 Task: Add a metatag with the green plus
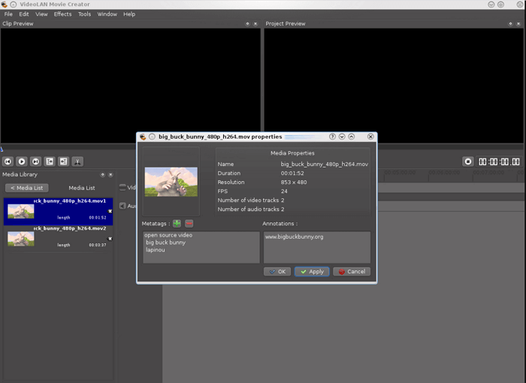click(177, 223)
